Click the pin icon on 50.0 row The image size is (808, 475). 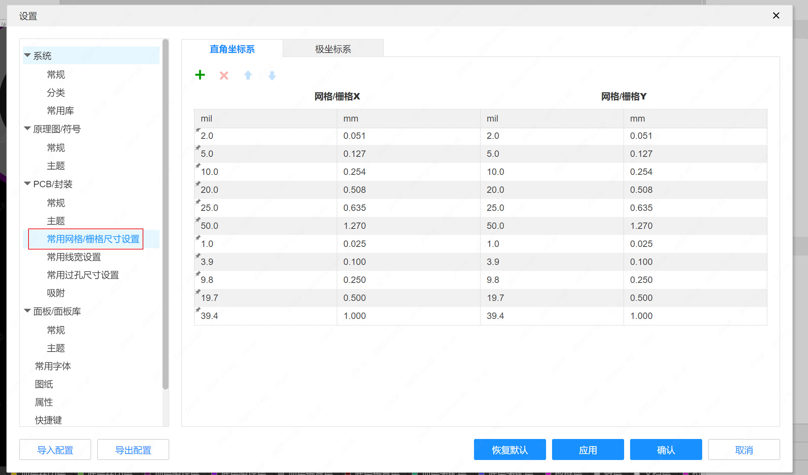click(198, 220)
